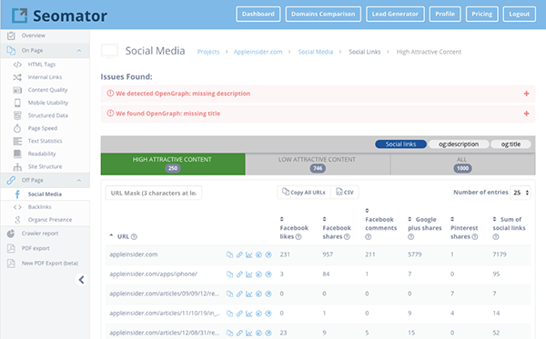Click the Social Media Facebook icon in sidebar
This screenshot has width=546, height=339.
[17, 194]
